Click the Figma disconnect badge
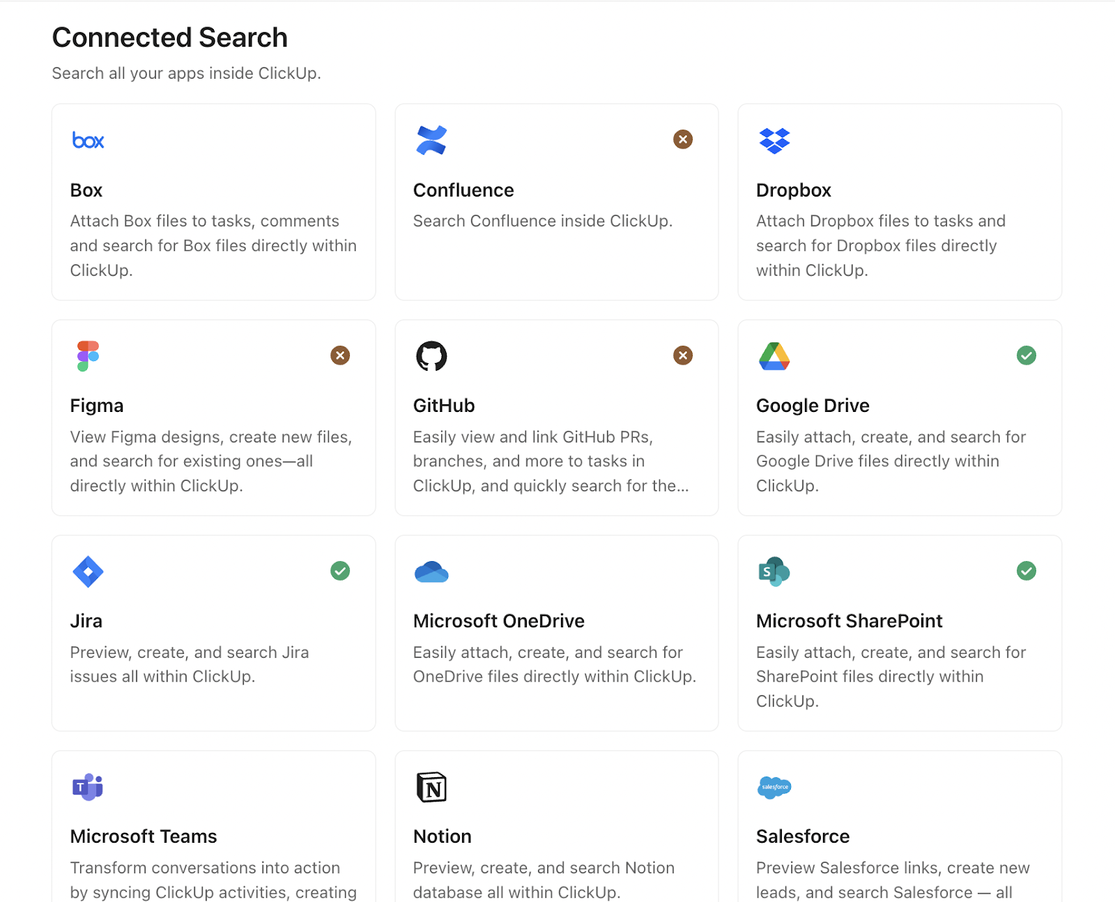Screen dimensions: 1115x902 340,356
